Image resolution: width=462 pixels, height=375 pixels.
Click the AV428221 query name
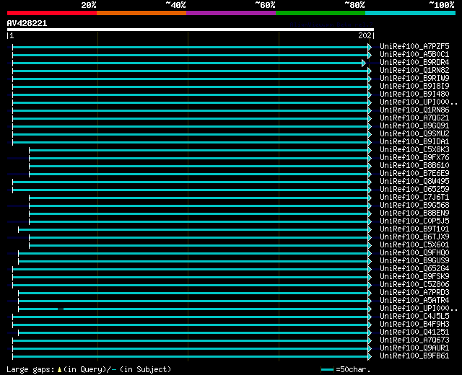coord(27,23)
